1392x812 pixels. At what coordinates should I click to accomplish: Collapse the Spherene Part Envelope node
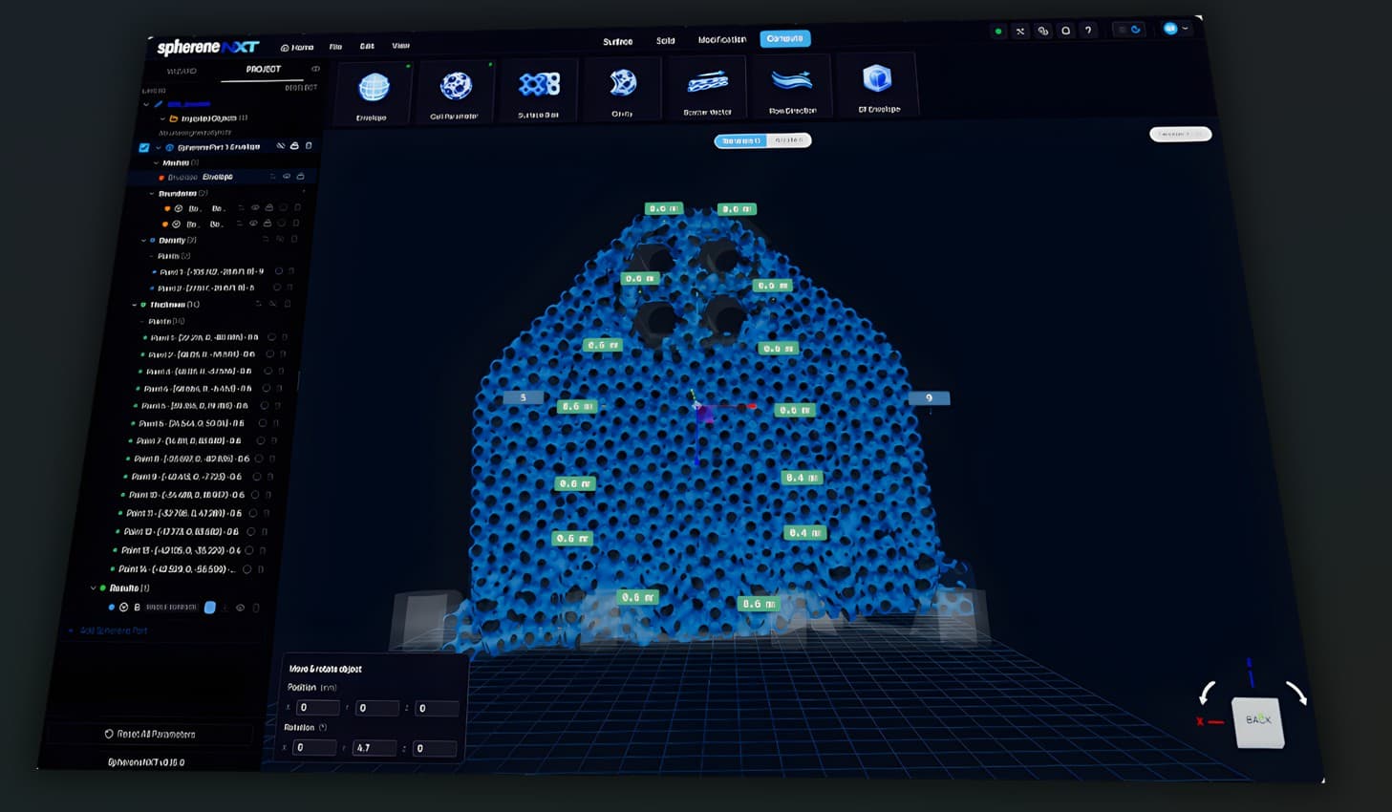tap(158, 148)
